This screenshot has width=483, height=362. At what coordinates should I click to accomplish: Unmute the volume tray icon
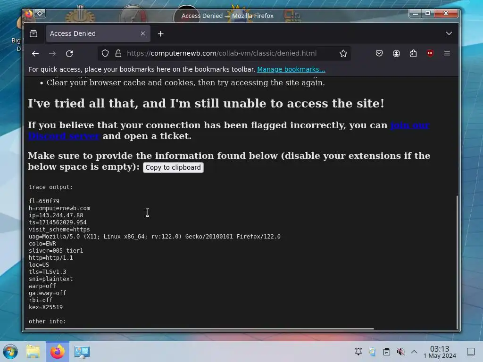tap(400, 352)
